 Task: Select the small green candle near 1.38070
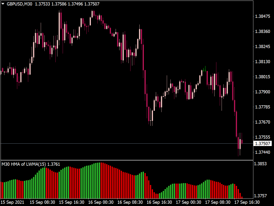tap(205, 69)
